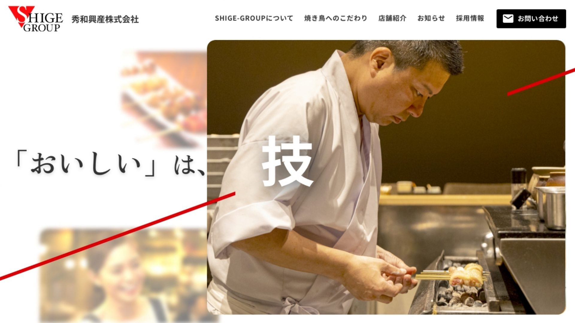Click the short red line upper right
The width and height of the screenshot is (575, 323).
click(541, 82)
